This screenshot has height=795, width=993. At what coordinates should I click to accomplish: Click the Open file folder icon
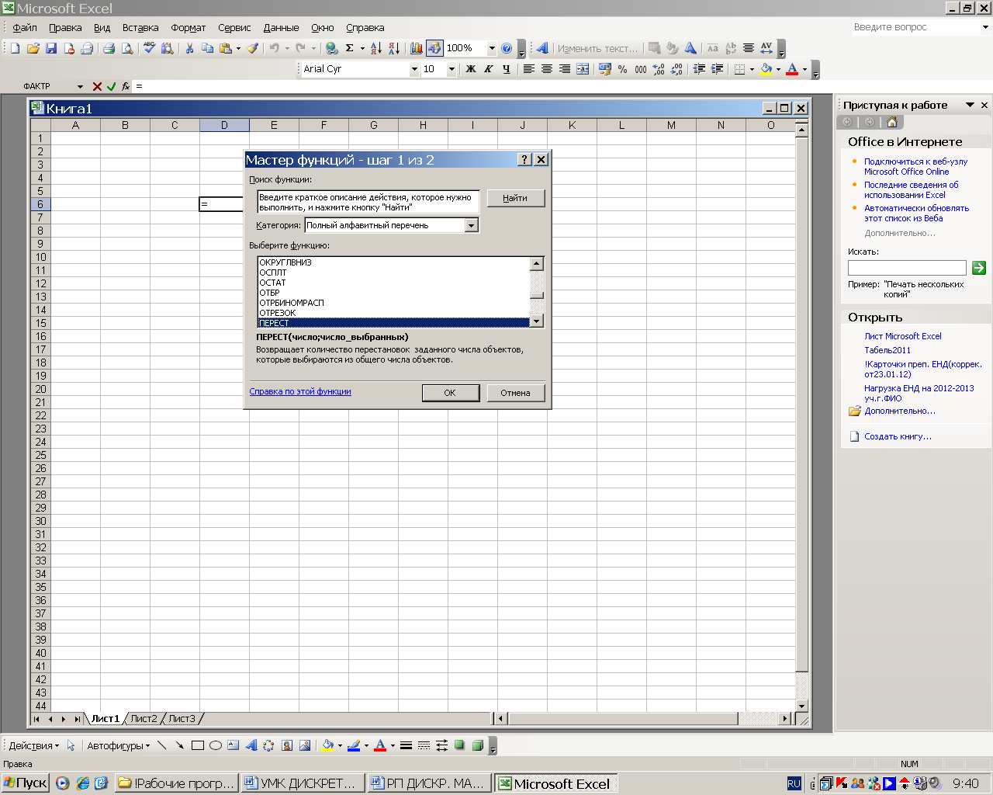(33, 48)
